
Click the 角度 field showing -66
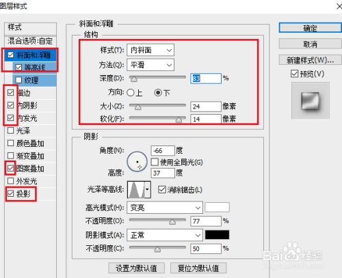(x=163, y=150)
